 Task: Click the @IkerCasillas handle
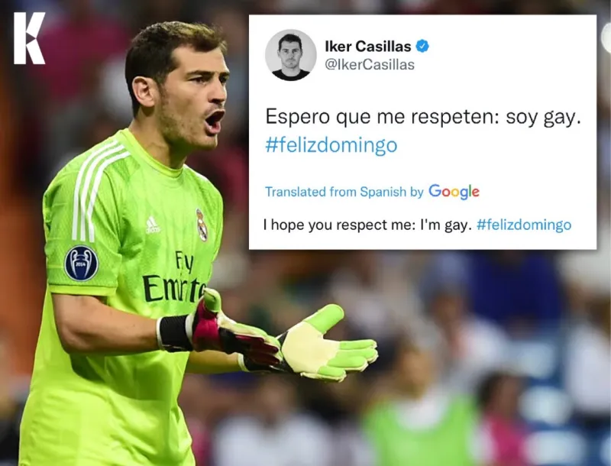pos(370,65)
